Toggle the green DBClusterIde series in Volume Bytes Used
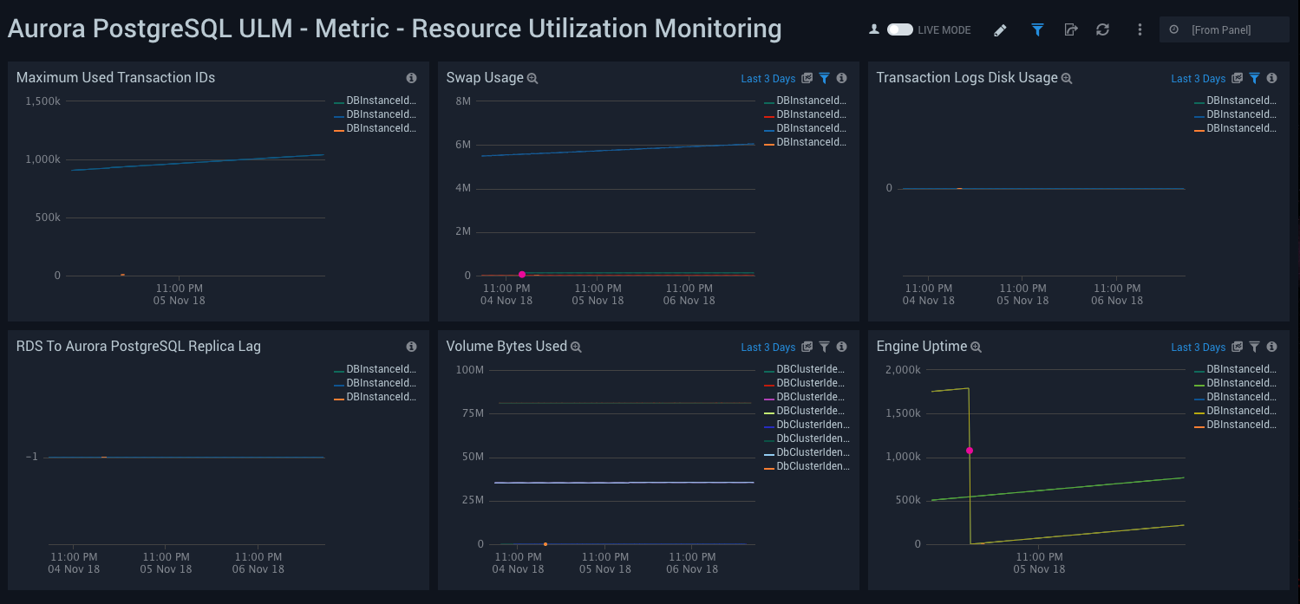This screenshot has width=1300, height=604. pyautogui.click(x=811, y=368)
